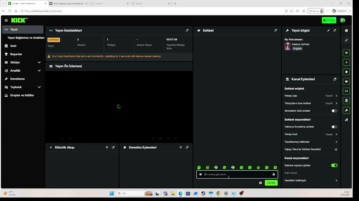This screenshot has height=201, width=359.
Task: Focus the Bir mesaj gönderin chat input
Action: pyautogui.click(x=237, y=174)
